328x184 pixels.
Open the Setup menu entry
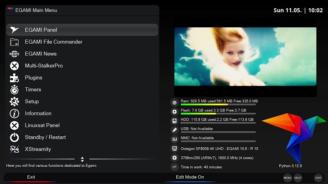[82, 102]
